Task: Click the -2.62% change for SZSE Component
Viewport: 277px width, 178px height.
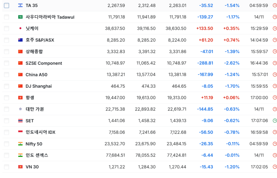Action: coord(232,63)
